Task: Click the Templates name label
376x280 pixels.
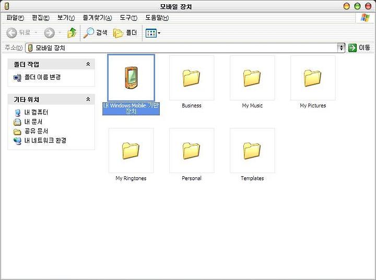Action: (x=252, y=178)
